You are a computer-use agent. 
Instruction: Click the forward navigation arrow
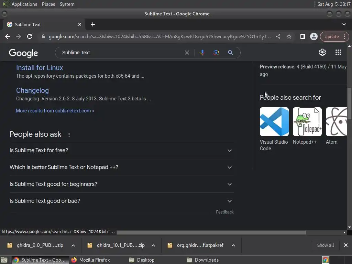tap(19, 36)
